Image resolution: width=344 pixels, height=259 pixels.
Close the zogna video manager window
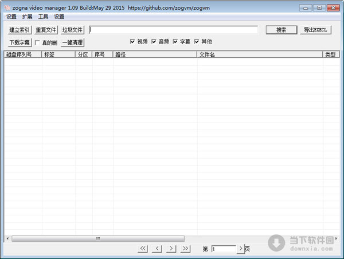[x=334, y=8]
